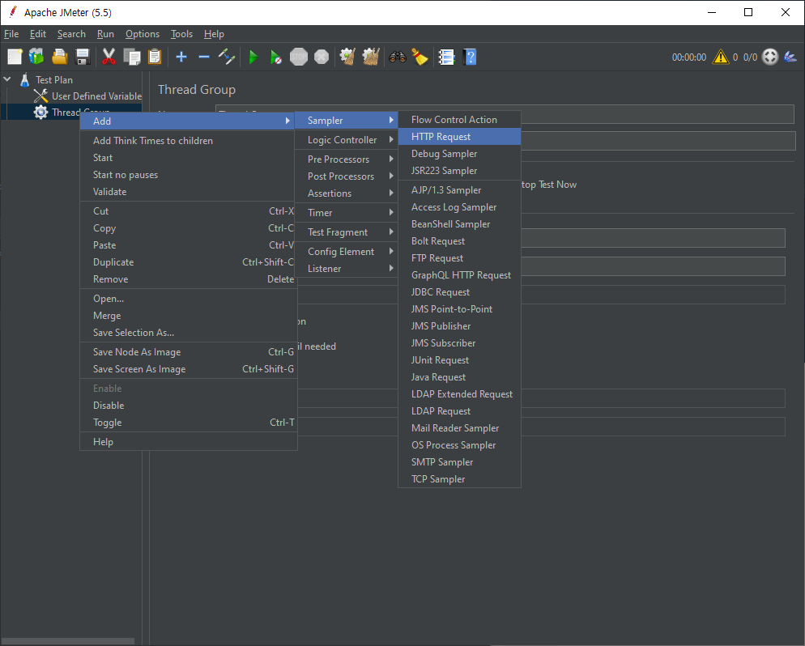Image resolution: width=805 pixels, height=646 pixels.
Task: Click the tree panel horizontal scrollbar
Action: pos(68,641)
